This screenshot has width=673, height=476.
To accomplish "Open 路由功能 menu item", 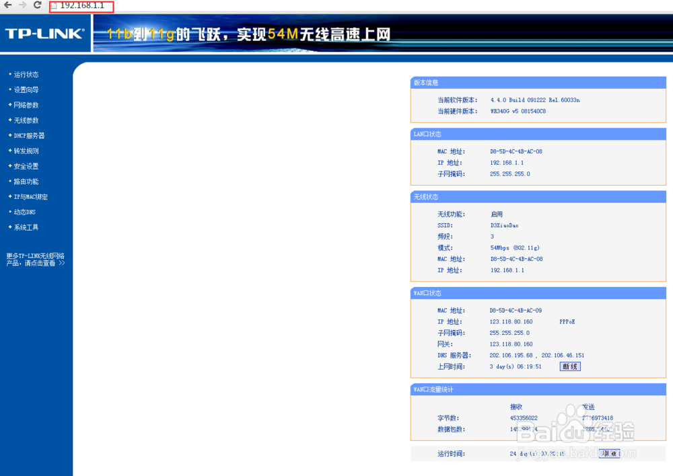I will pyautogui.click(x=26, y=182).
